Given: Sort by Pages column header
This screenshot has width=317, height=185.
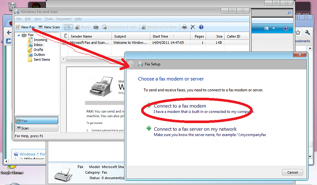Looking at the screenshot, I should tap(198, 36).
